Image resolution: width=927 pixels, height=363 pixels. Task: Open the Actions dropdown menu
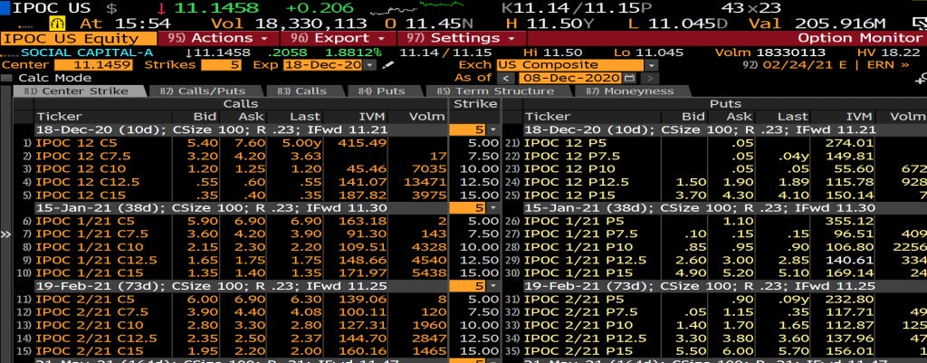pos(217,38)
